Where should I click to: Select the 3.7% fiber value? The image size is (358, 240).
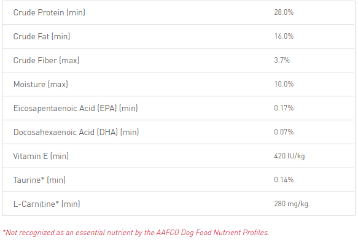tap(282, 60)
